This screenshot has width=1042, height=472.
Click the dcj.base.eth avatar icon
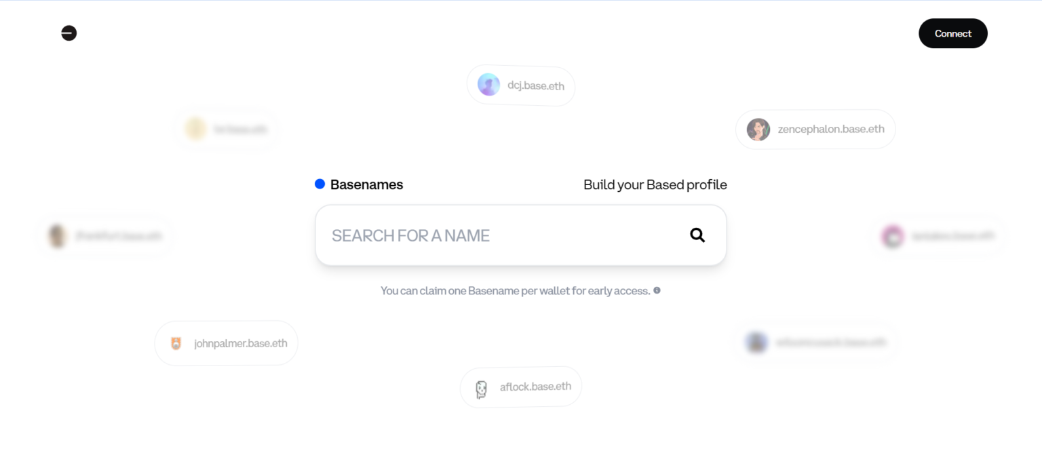(x=488, y=84)
